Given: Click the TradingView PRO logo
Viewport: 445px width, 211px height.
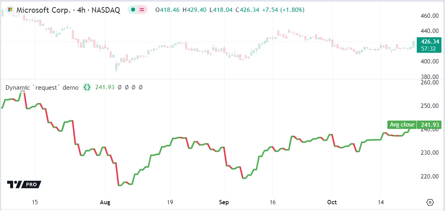Looking at the screenshot, I should [24, 184].
